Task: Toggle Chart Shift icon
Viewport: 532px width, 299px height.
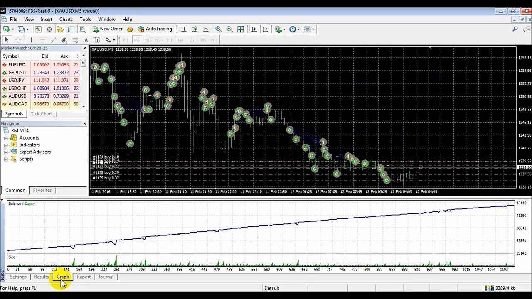Action: click(x=265, y=29)
